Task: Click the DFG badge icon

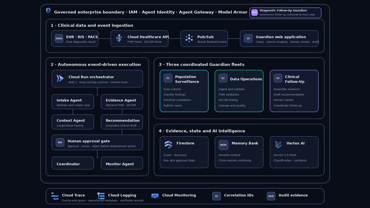Action: (254, 12)
